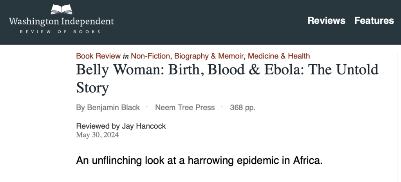The height and width of the screenshot is (182, 401).
Task: Click the open book logo icon
Action: [x=61, y=9]
